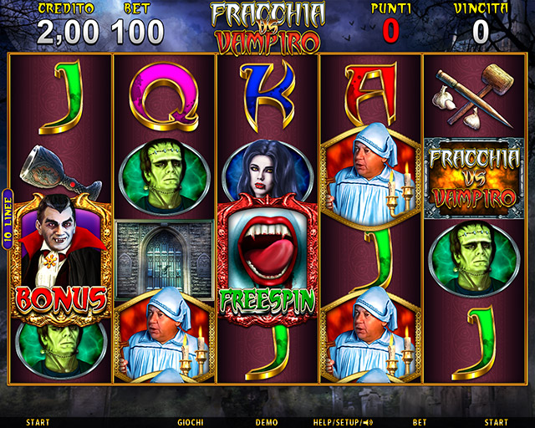
Task: Click the hammer, stake and garlic symbol
Action: tap(474, 97)
